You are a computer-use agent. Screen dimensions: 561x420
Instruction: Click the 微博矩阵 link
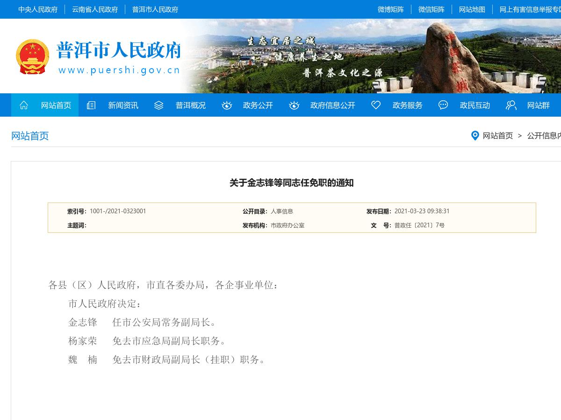click(x=391, y=9)
